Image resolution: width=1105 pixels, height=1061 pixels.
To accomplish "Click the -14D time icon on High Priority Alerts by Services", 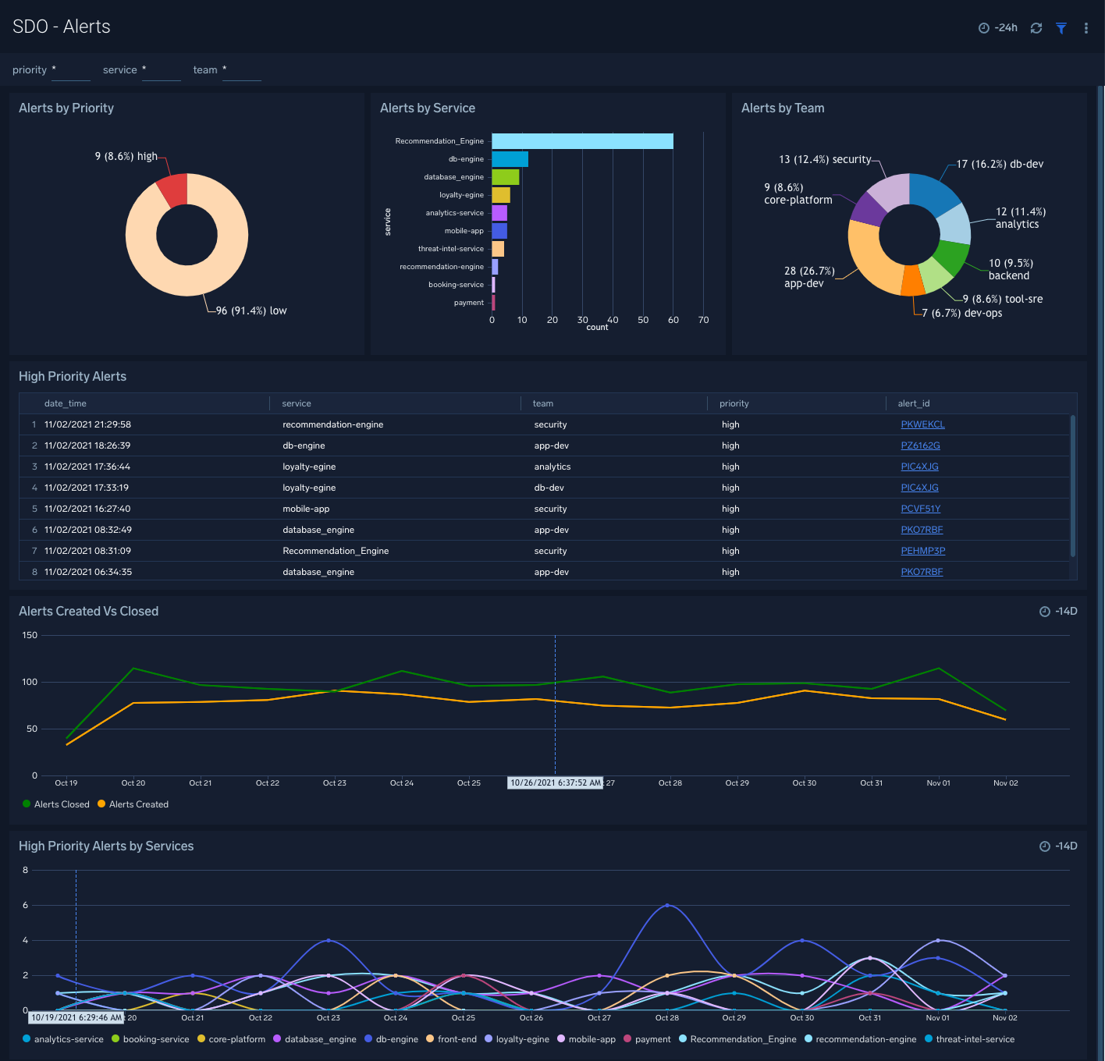I will 1044,846.
